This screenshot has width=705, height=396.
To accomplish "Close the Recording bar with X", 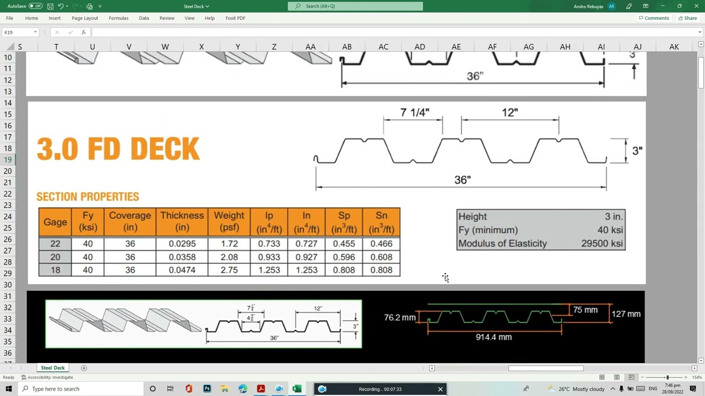I will coord(440,389).
